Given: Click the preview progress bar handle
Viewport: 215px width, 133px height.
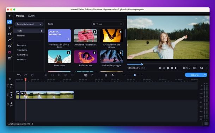Looking at the screenshot, I should pos(142,64).
